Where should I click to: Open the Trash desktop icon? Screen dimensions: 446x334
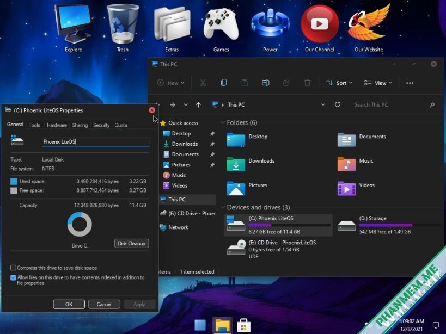tap(123, 28)
